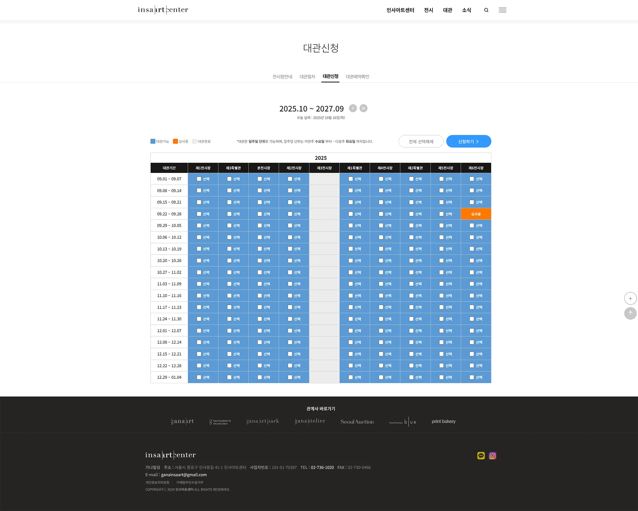638x511 pixels.
Task: Click the 심사중 status cell for 09.22 ~ 09.28
Action: [476, 214]
